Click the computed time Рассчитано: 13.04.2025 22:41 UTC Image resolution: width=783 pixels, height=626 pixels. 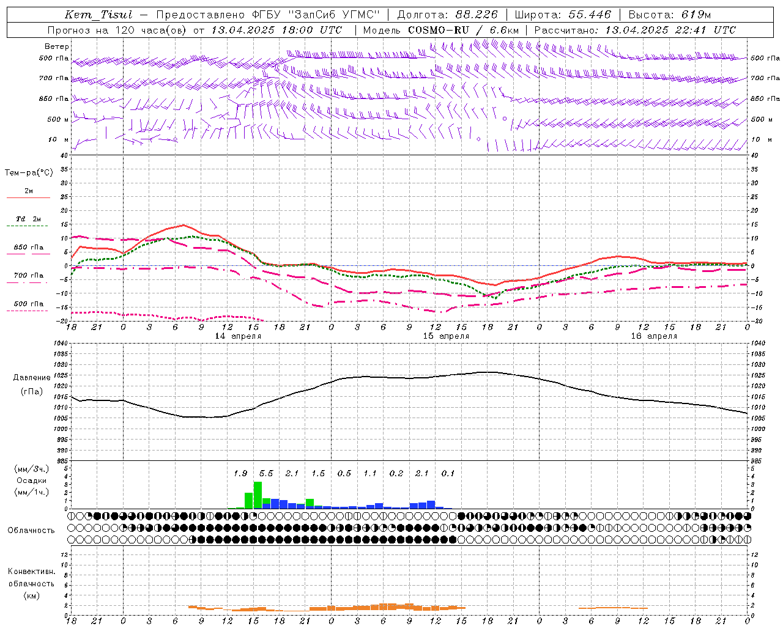[x=635, y=30]
